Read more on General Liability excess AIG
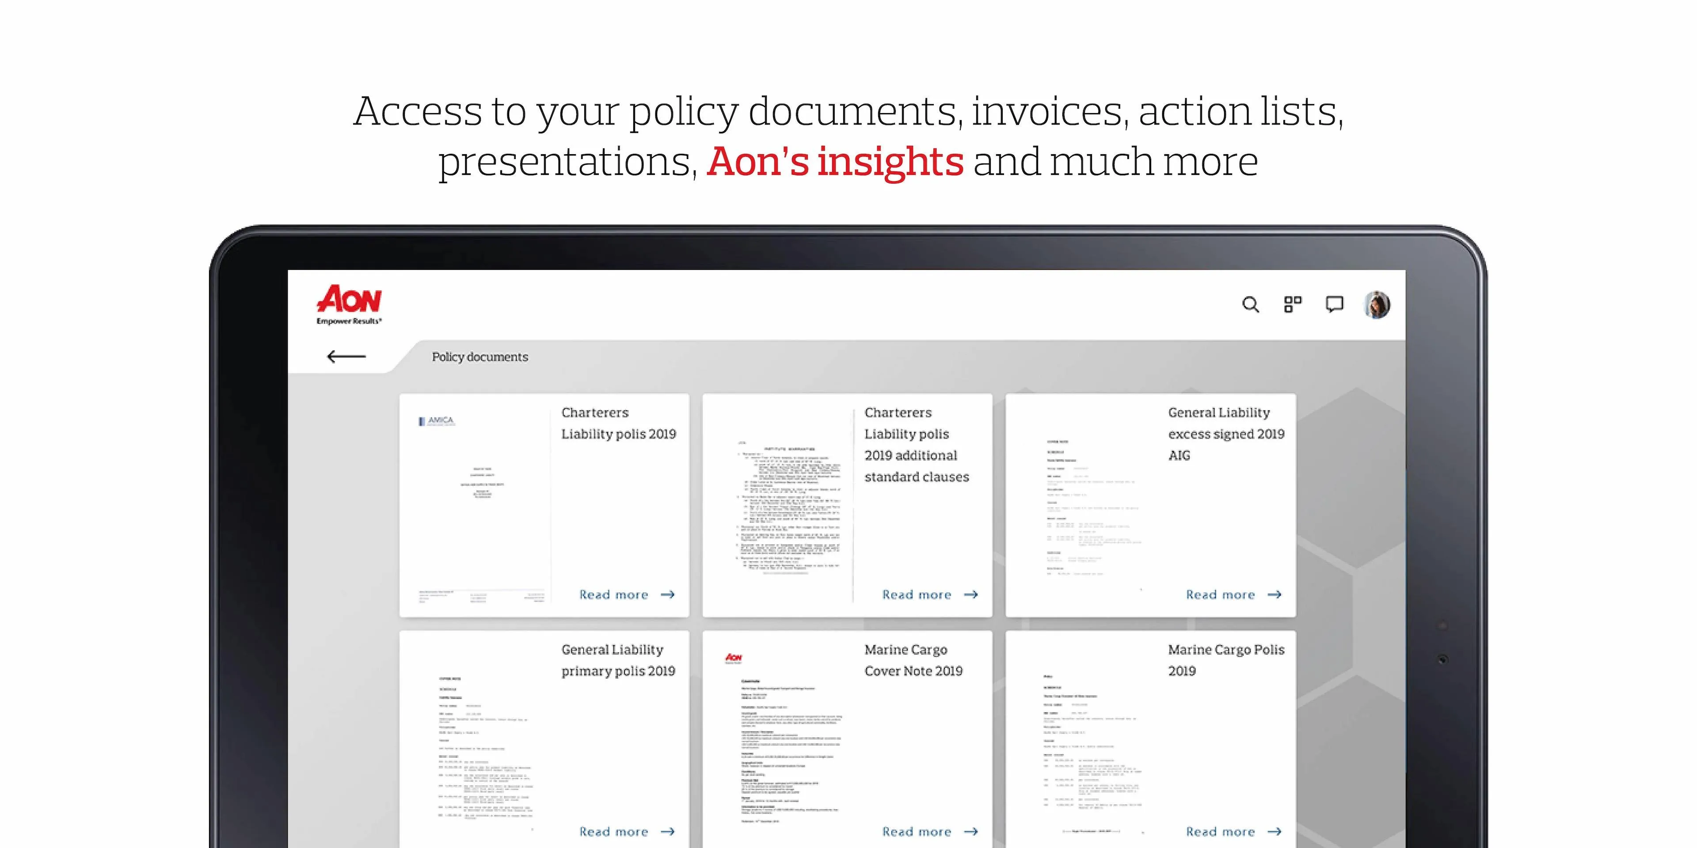The height and width of the screenshot is (848, 1697). pyautogui.click(x=1234, y=594)
